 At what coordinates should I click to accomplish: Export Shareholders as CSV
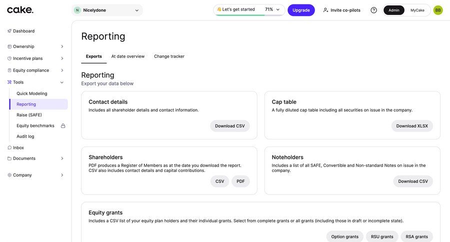pyautogui.click(x=219, y=181)
